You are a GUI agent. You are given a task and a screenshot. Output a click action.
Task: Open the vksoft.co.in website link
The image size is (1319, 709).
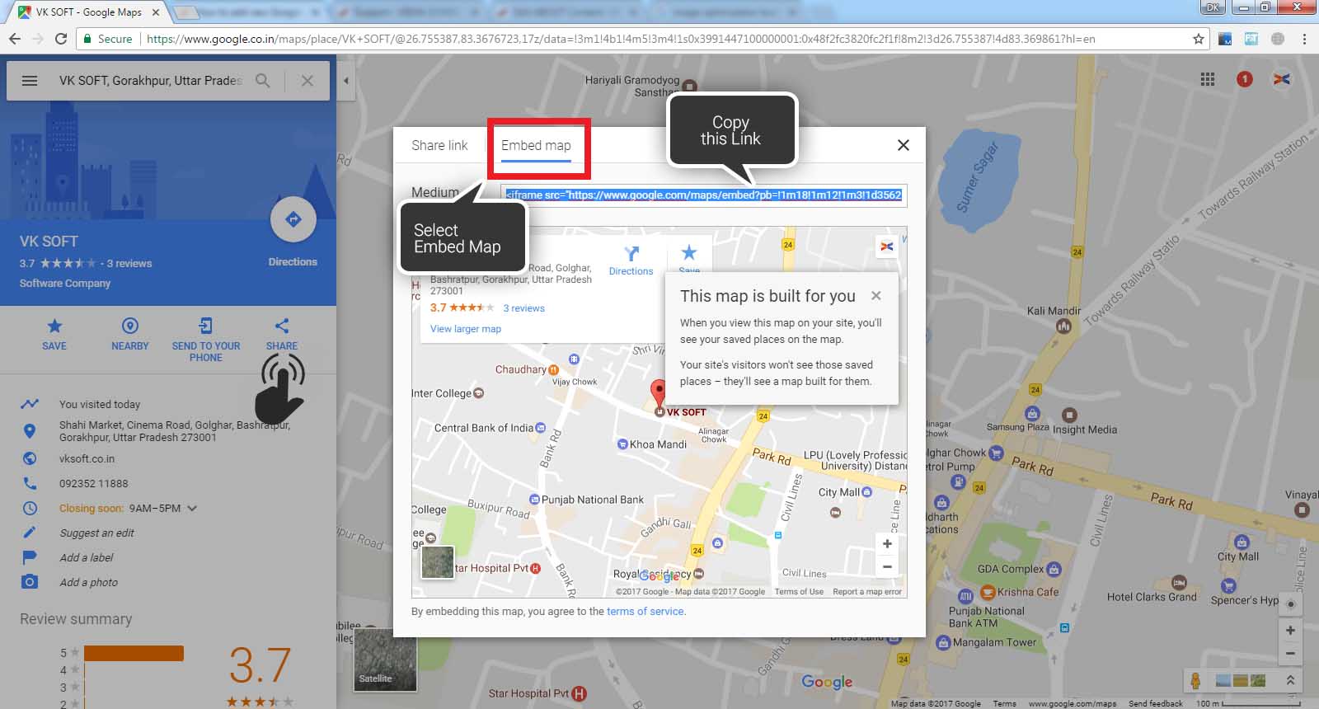pos(87,458)
